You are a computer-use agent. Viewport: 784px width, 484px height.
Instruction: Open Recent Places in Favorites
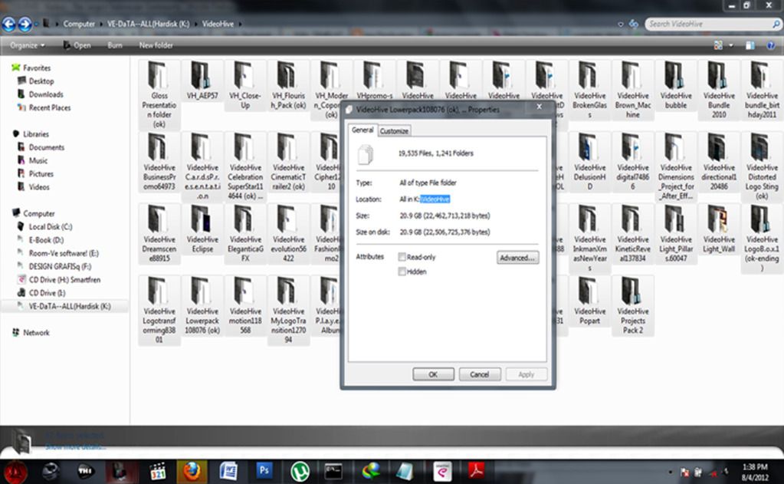tap(50, 107)
